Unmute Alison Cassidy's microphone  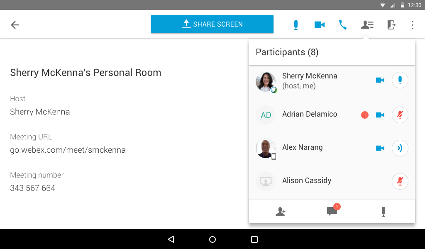(400, 181)
